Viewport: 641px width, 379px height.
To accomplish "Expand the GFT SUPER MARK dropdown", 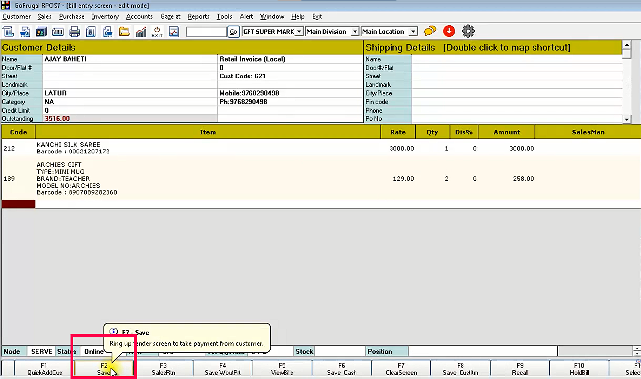I will 299,32.
